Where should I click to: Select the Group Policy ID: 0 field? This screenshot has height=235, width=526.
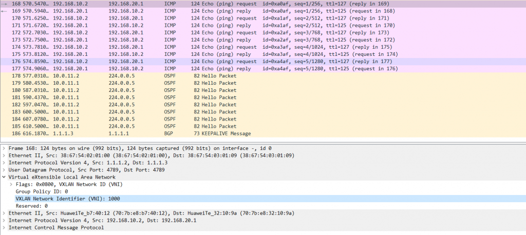point(42,191)
